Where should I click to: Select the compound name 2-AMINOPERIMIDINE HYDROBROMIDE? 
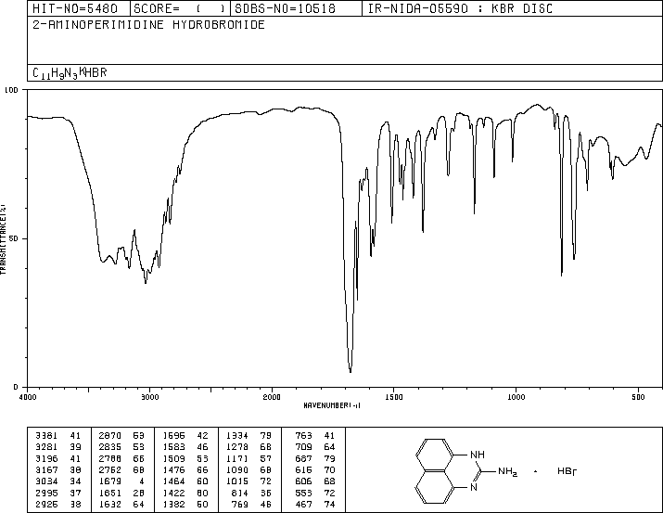[x=149, y=24]
